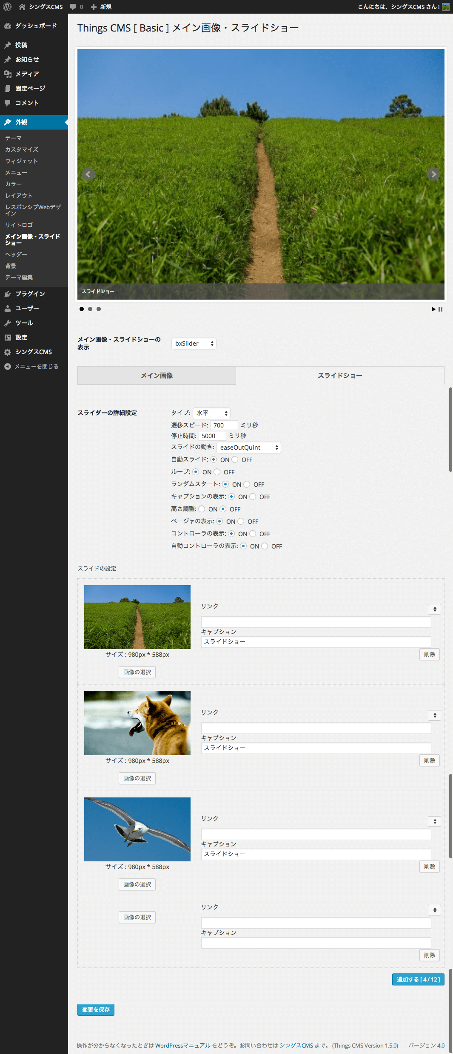Click caption field of grass path slide
This screenshot has height=1054, width=453.
(x=316, y=642)
